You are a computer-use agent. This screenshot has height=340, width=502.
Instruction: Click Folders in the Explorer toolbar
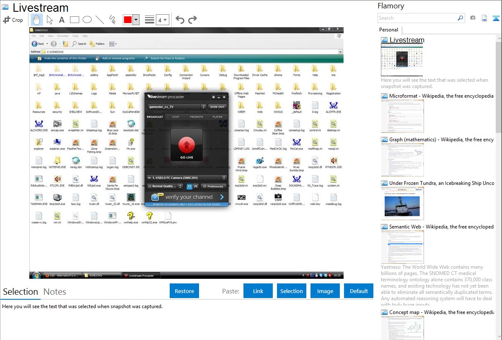(x=97, y=44)
